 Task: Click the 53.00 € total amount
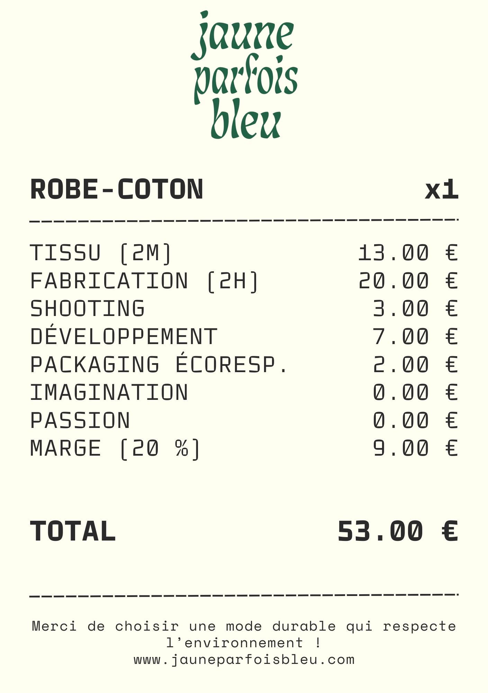(x=397, y=531)
